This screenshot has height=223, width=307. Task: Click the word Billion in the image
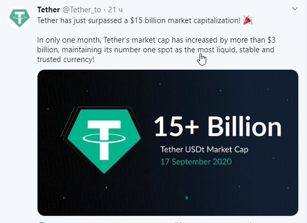pos(245,127)
